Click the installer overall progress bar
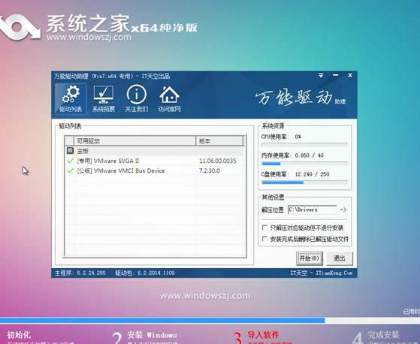Viewport: 420px width, 344px height. click(x=210, y=320)
